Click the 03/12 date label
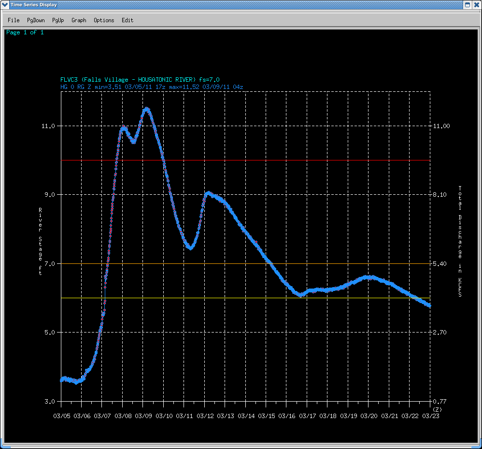Viewport: 482px width, 449px height. click(x=205, y=416)
